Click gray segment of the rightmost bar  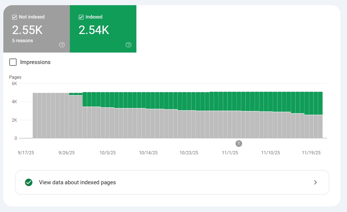(320, 127)
